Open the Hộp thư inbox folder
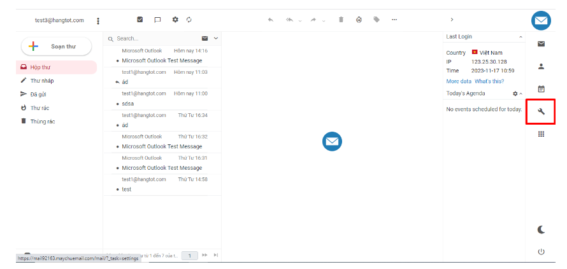The width and height of the screenshot is (567, 269). [x=57, y=67]
